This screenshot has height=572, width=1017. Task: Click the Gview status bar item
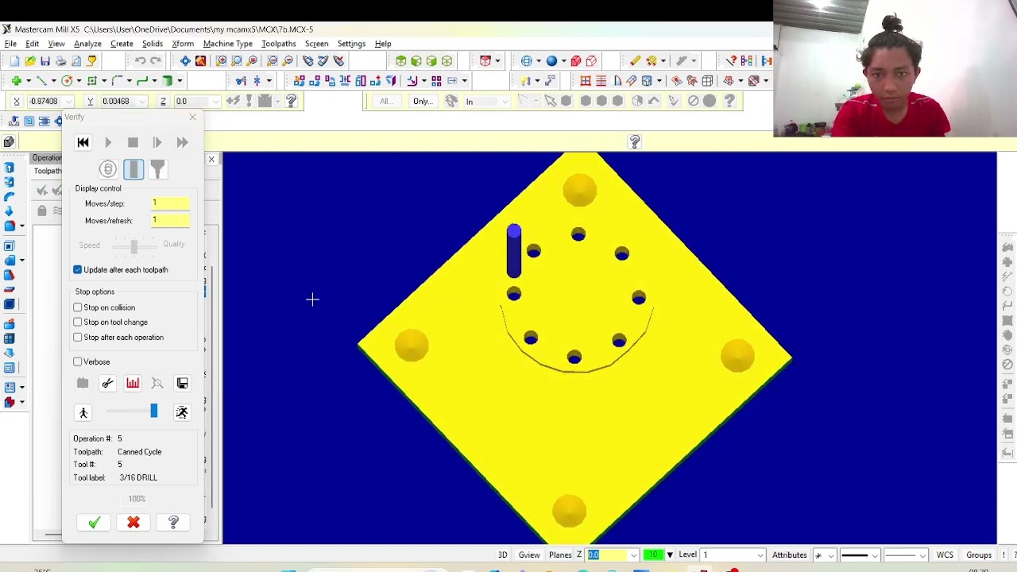pos(529,555)
